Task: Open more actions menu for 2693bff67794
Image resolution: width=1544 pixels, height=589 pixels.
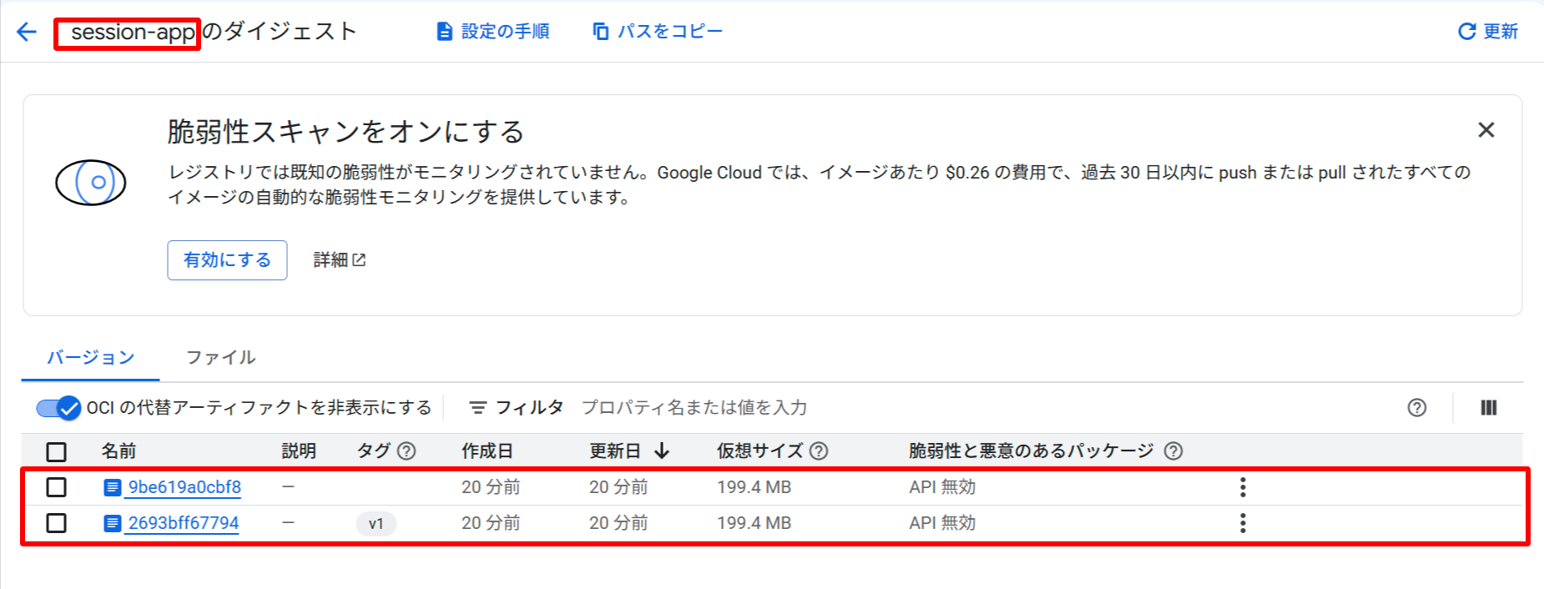Action: (1243, 523)
